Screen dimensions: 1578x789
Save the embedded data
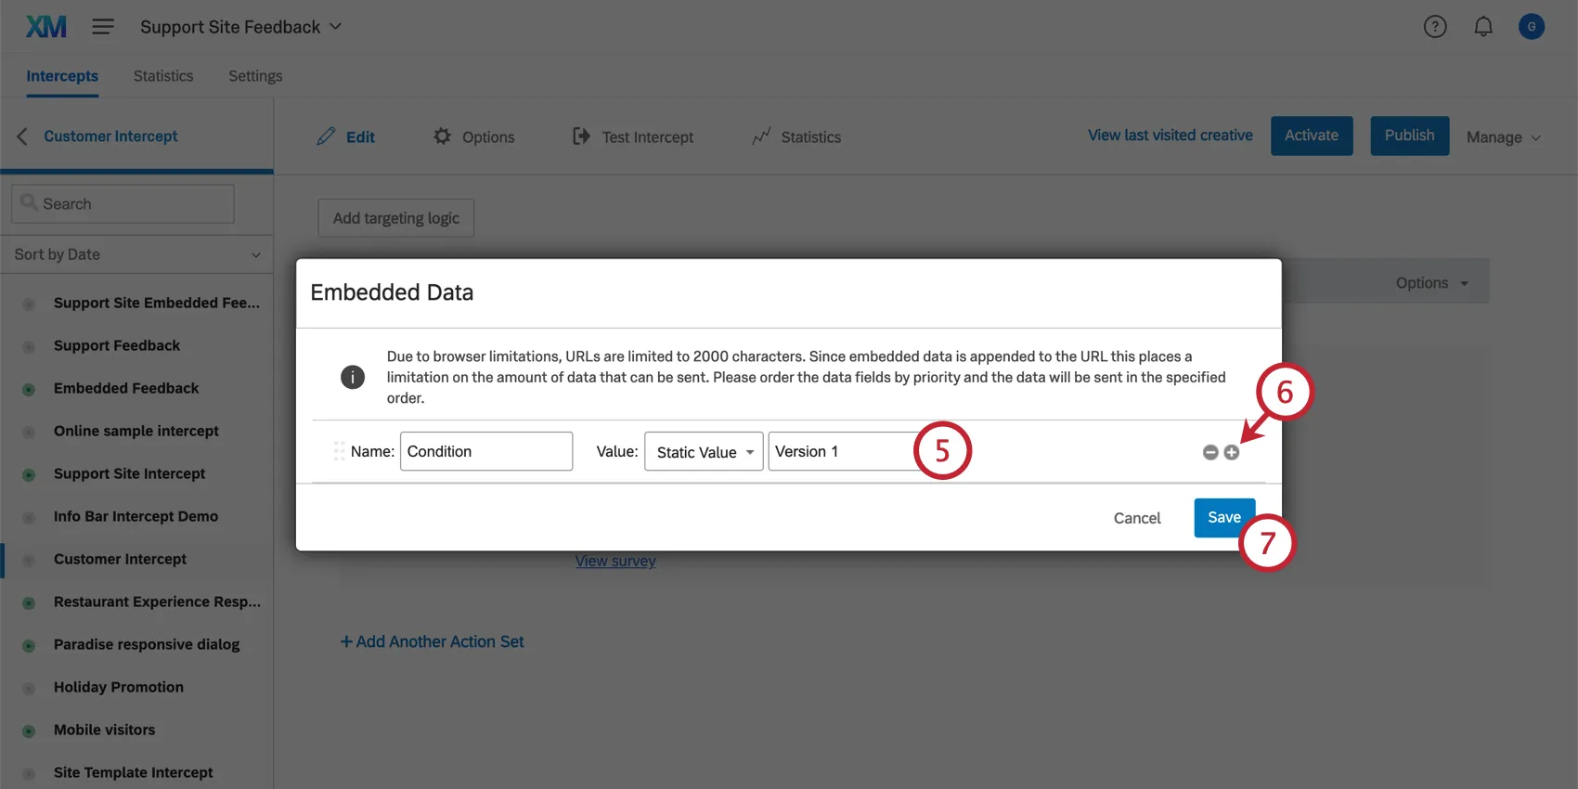click(1223, 517)
